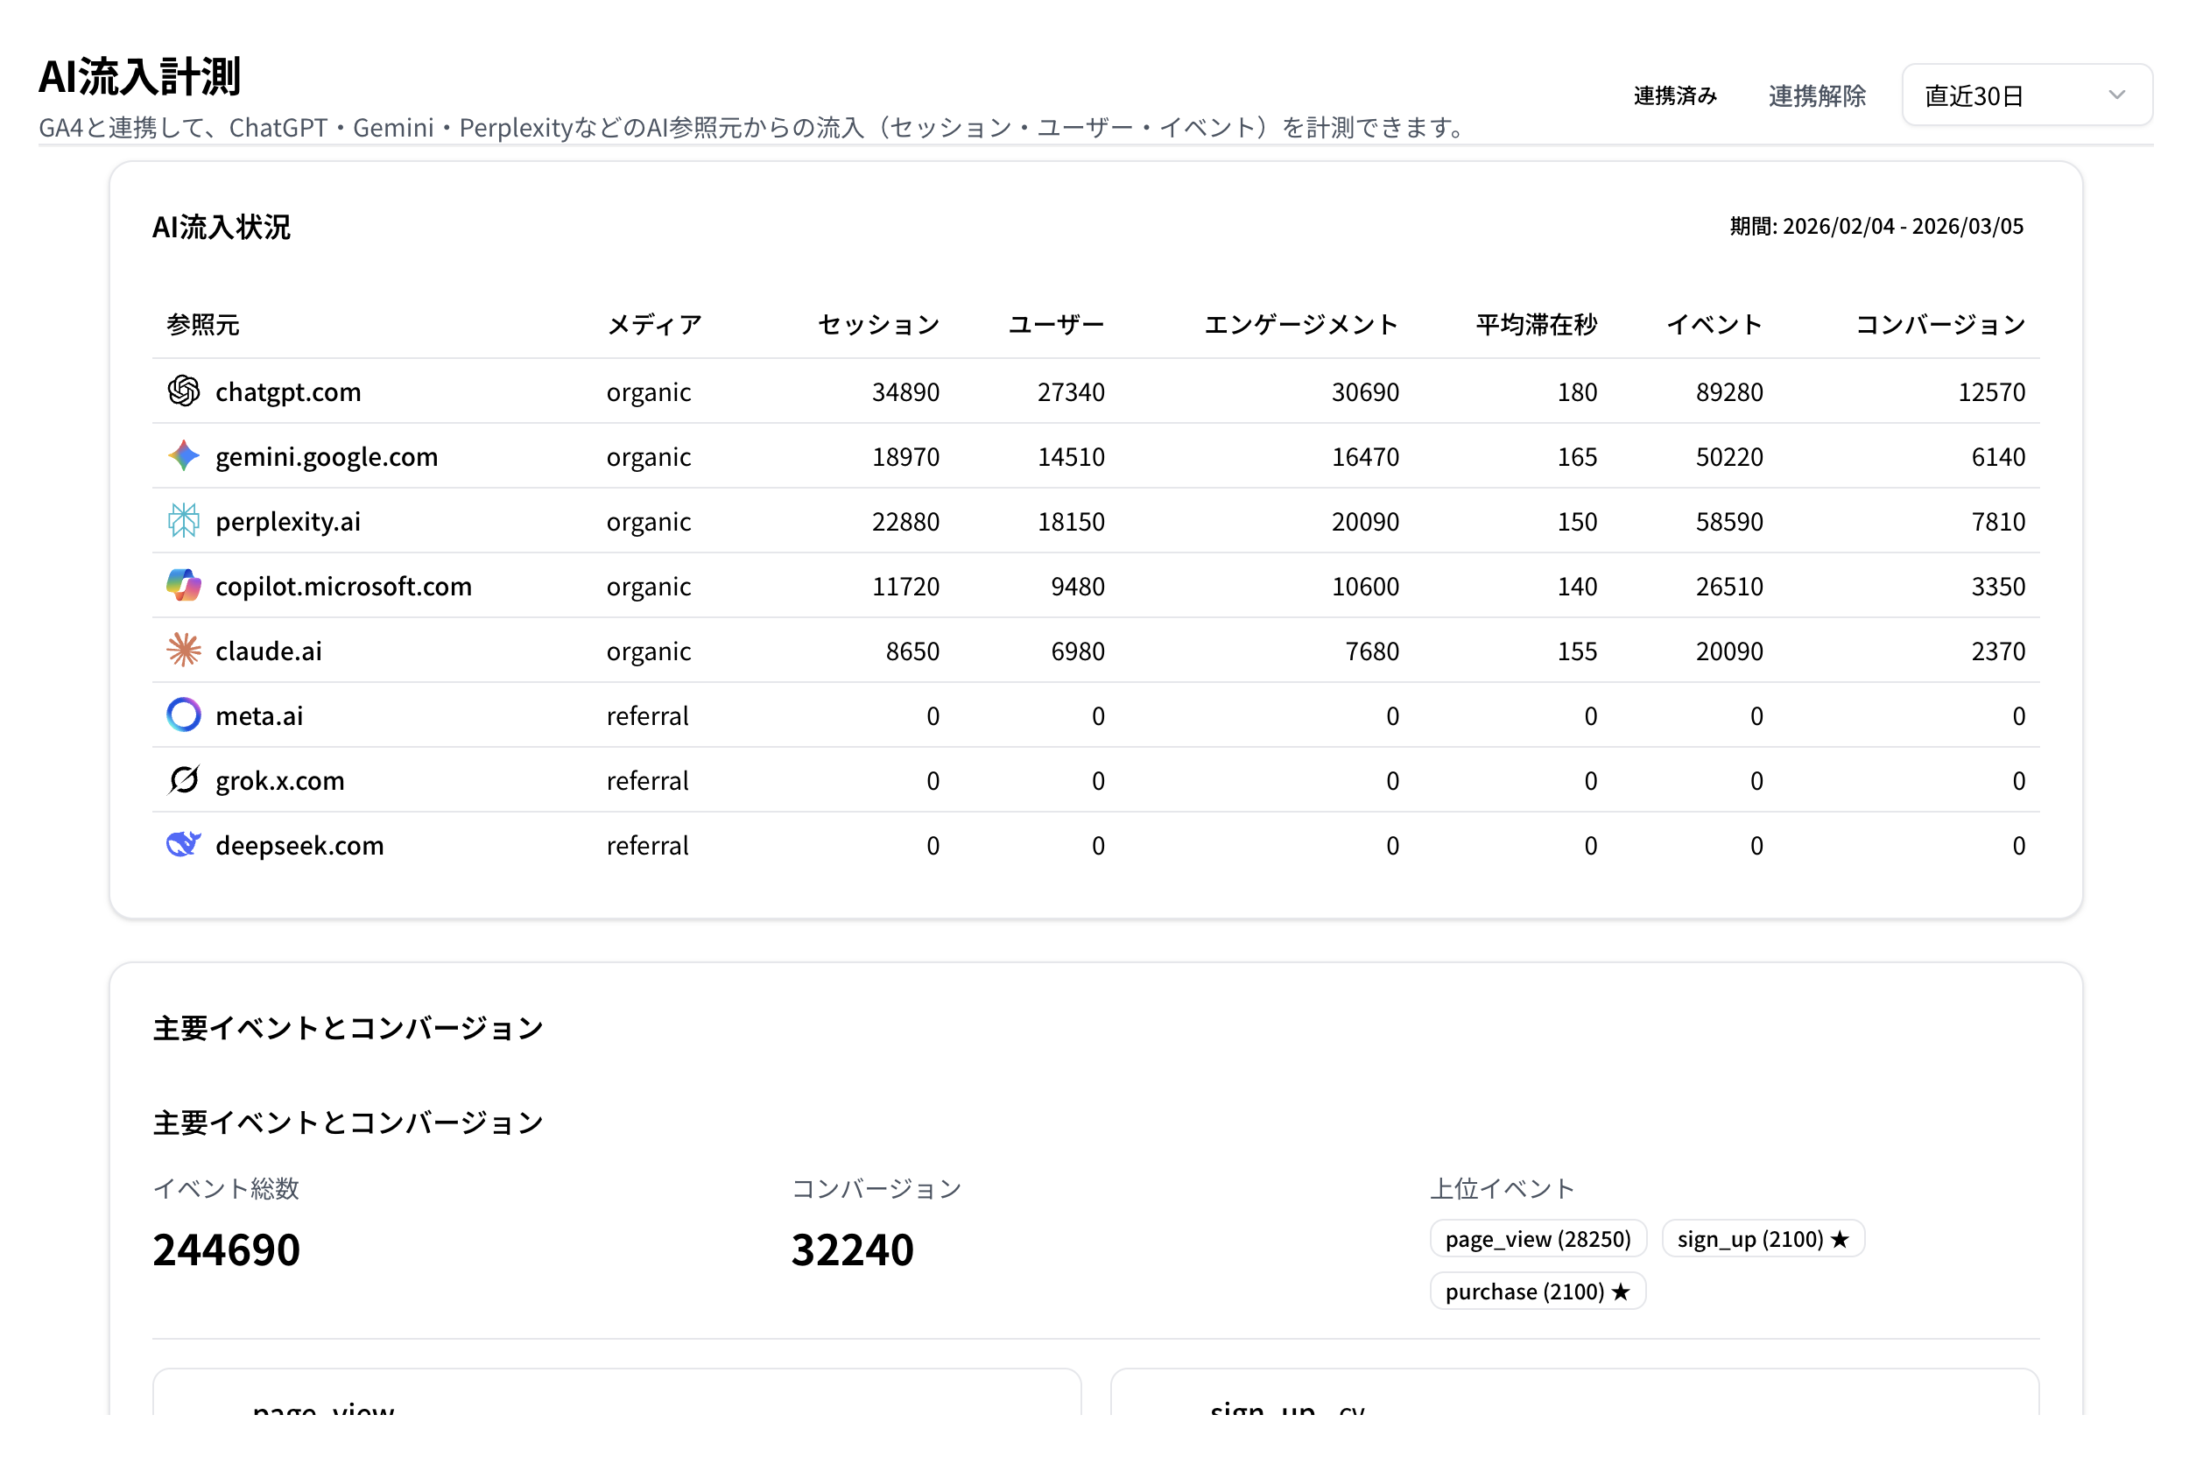Image resolution: width=2196 pixels, height=1457 pixels.
Task: Click the chevron beside 直近30日
Action: pyautogui.click(x=2119, y=95)
